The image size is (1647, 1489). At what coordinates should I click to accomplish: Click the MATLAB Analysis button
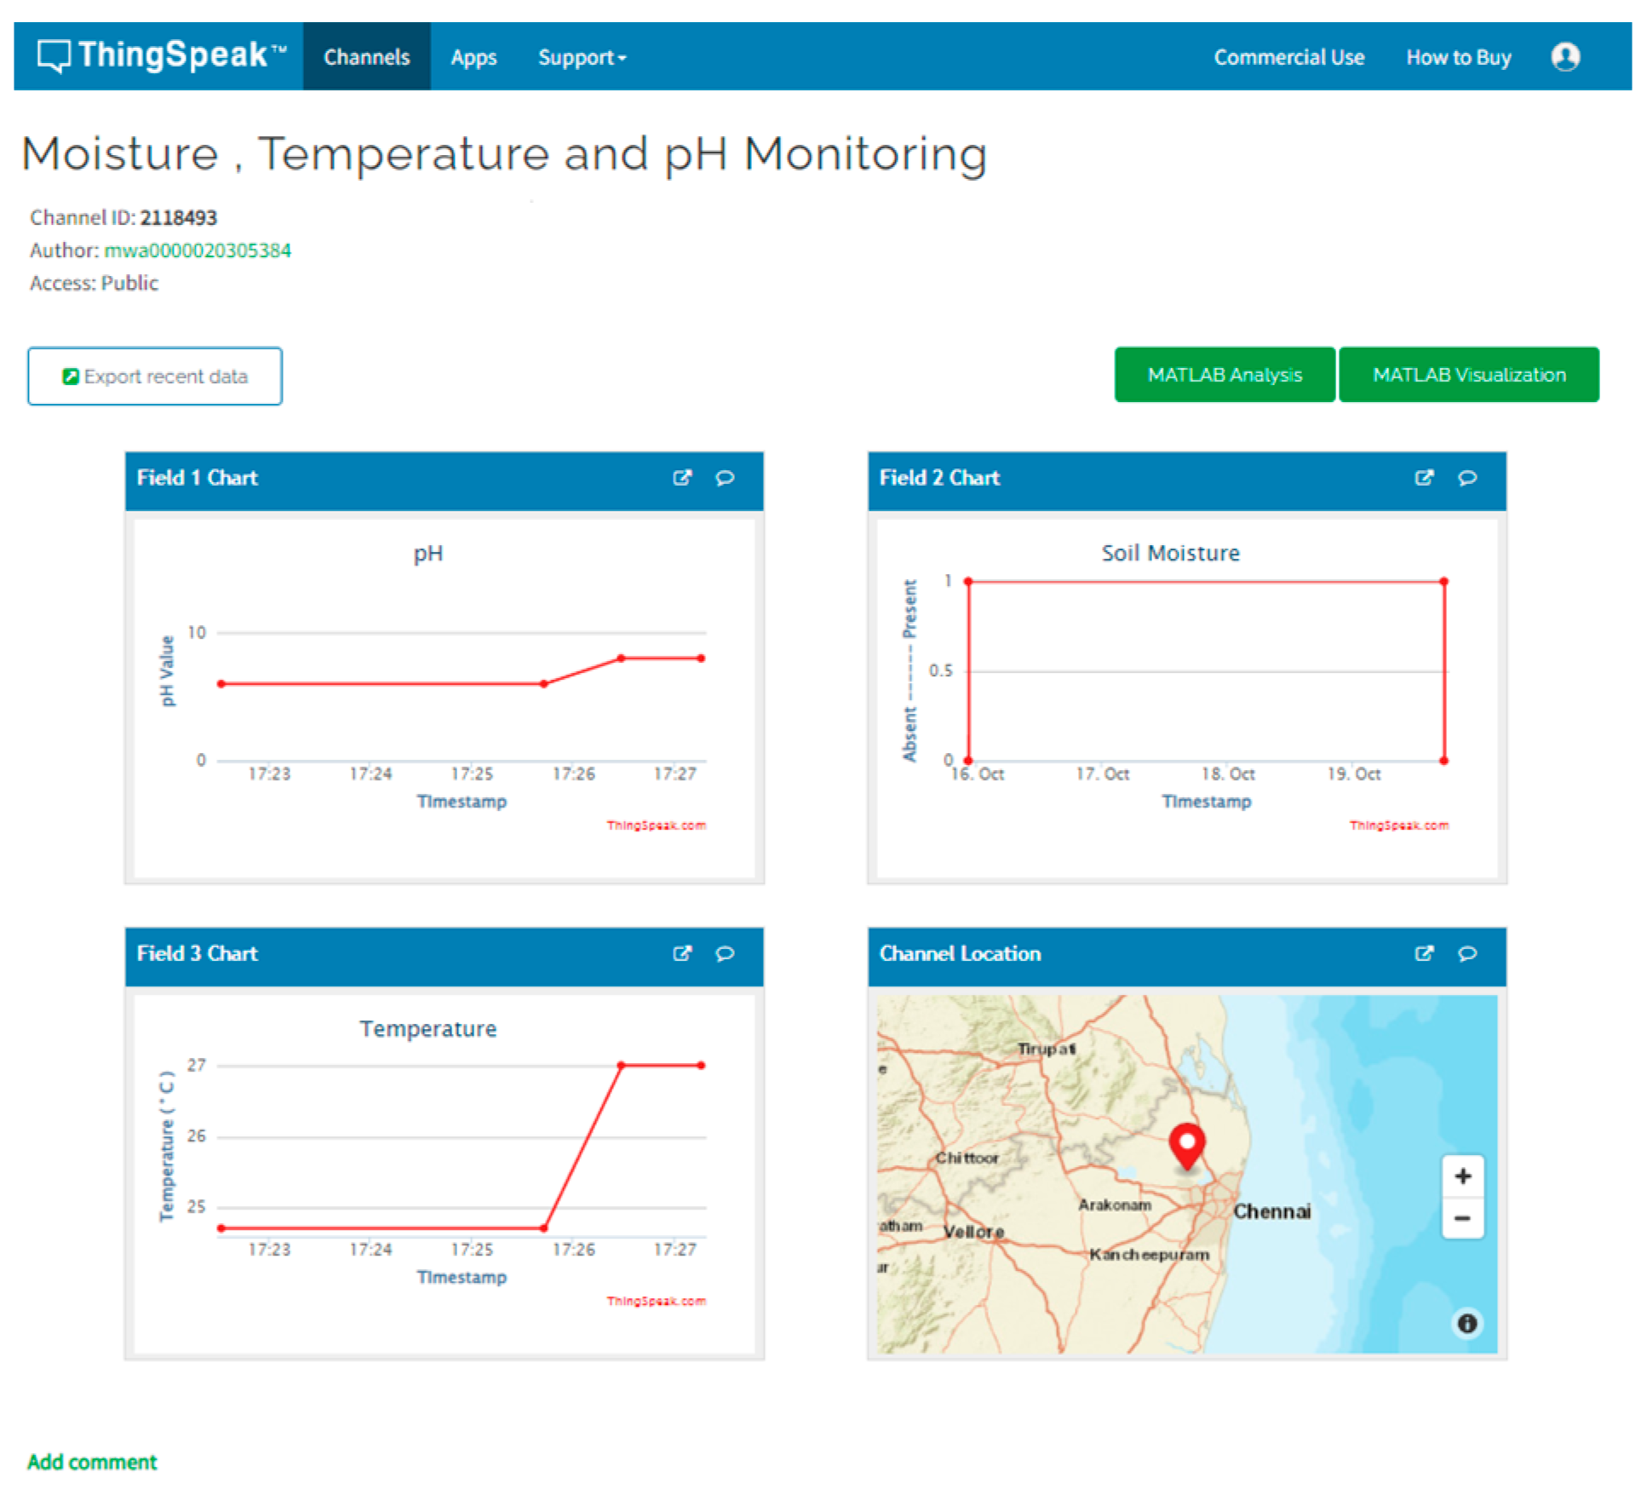(1224, 375)
